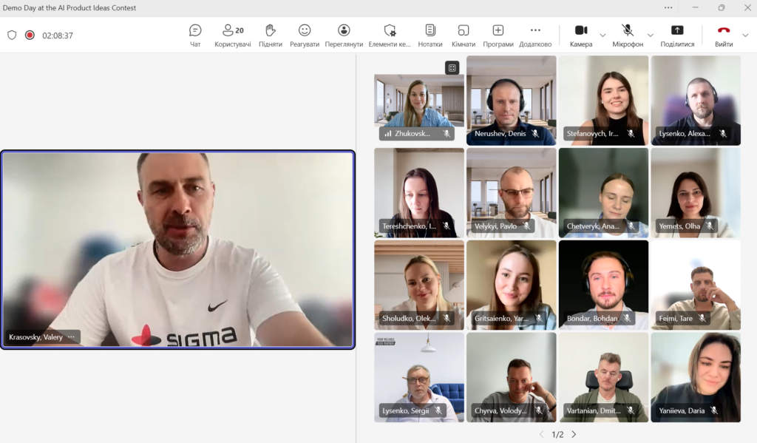Open title bar more options ellipsis
Screen dimensions: 757x443
coord(668,7)
